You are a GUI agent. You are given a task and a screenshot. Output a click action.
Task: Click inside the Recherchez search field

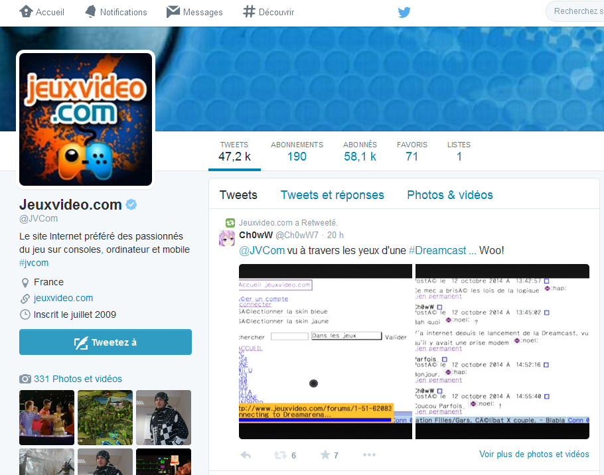[x=575, y=11]
